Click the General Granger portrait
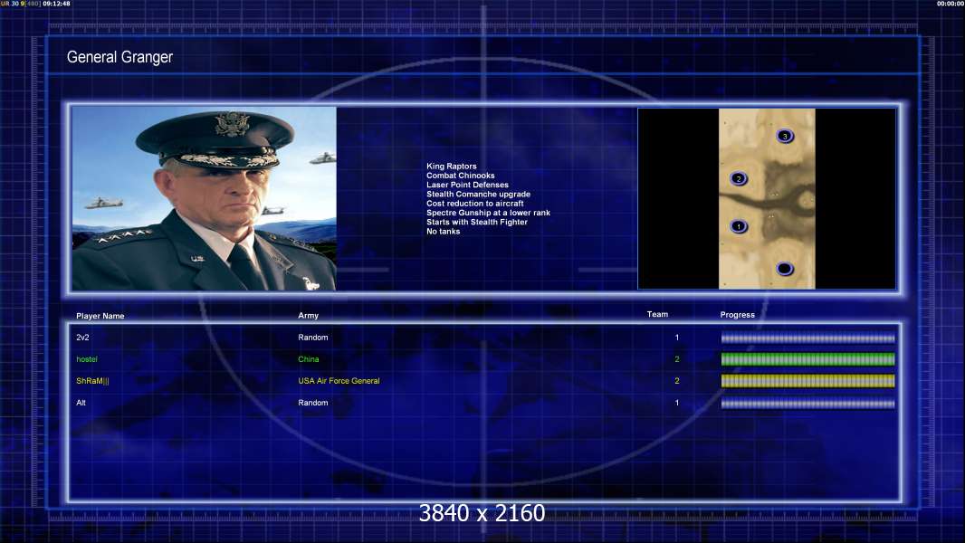 coord(205,198)
